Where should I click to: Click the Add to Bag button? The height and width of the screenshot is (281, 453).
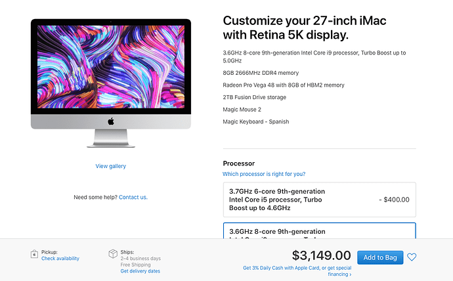pos(380,257)
